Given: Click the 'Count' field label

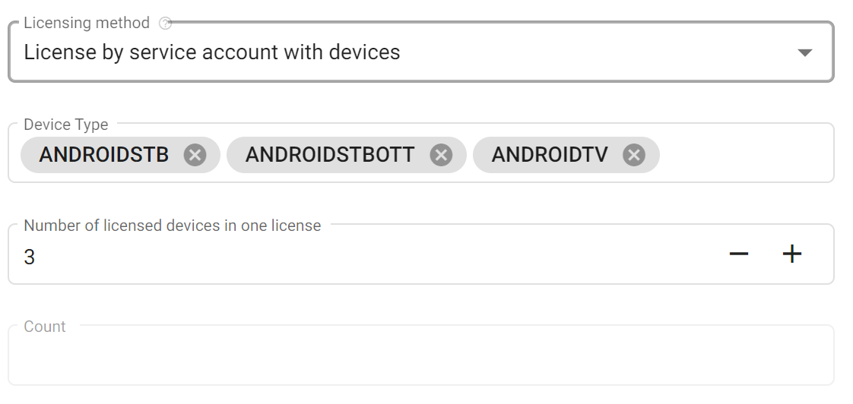Looking at the screenshot, I should pyautogui.click(x=45, y=327).
